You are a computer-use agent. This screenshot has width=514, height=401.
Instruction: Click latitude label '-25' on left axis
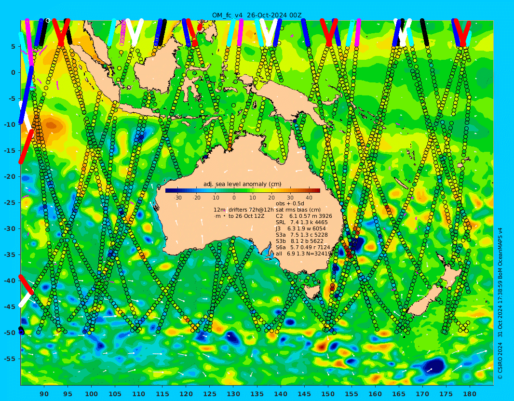(10, 203)
